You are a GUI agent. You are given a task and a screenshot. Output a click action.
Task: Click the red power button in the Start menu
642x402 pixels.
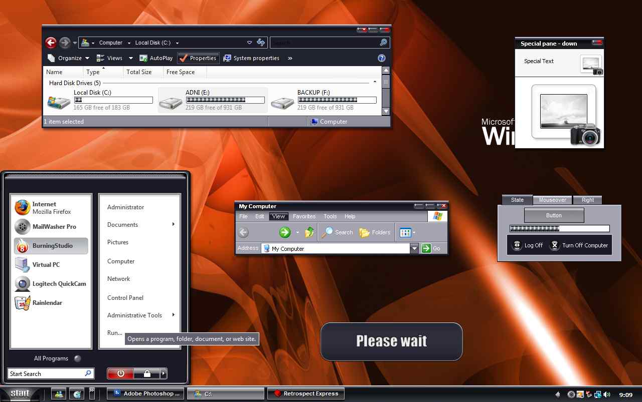pyautogui.click(x=120, y=373)
